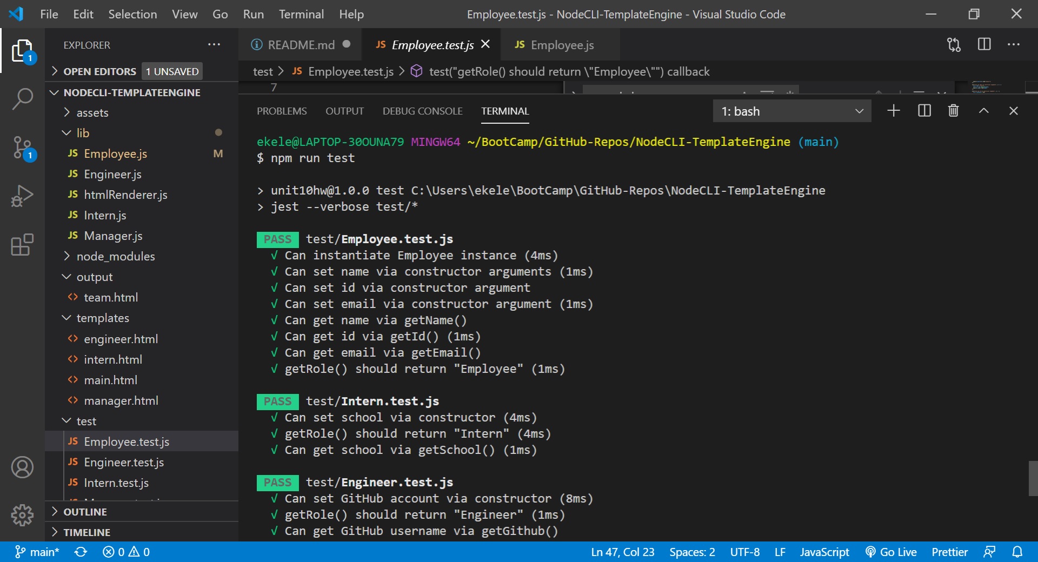
Task: Open the Search view icon
Action: click(22, 99)
